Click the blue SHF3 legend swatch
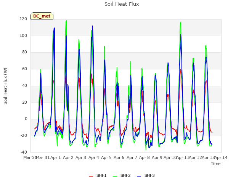The height and width of the screenshot is (183, 244). tap(139, 176)
